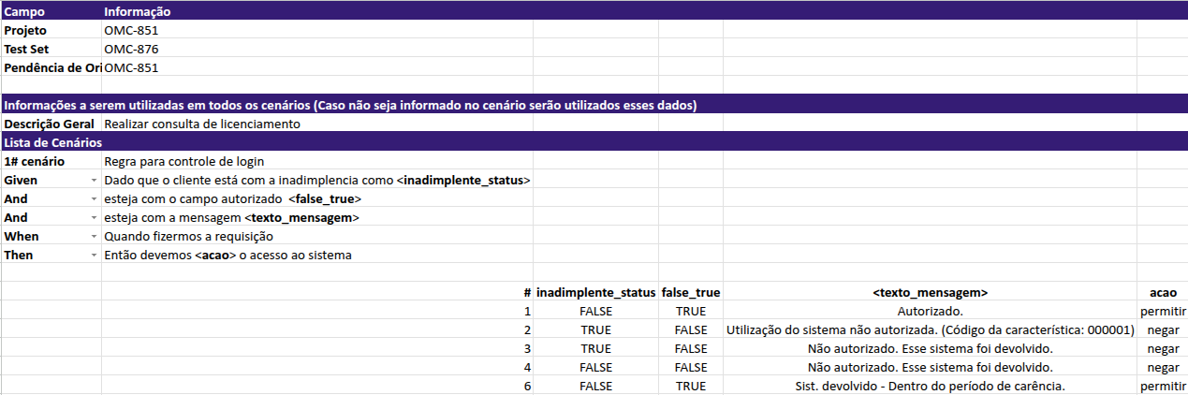Select the <texto_mensagem> table header cell
Screen dimensions: 1188x395
coord(930,292)
